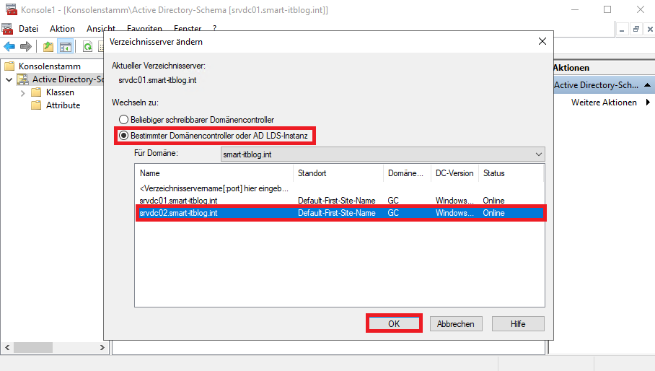Open the Aktion menu
Viewport: 655px width, 371px height.
[x=62, y=28]
